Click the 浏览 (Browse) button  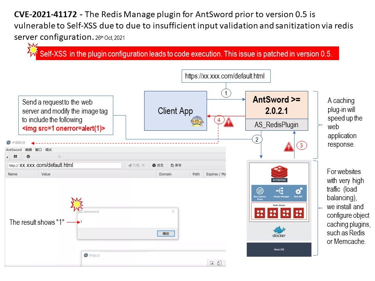click(158, 165)
